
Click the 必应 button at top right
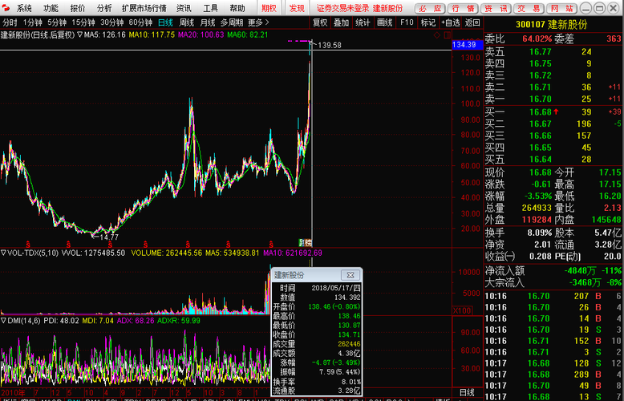pyautogui.click(x=430, y=8)
